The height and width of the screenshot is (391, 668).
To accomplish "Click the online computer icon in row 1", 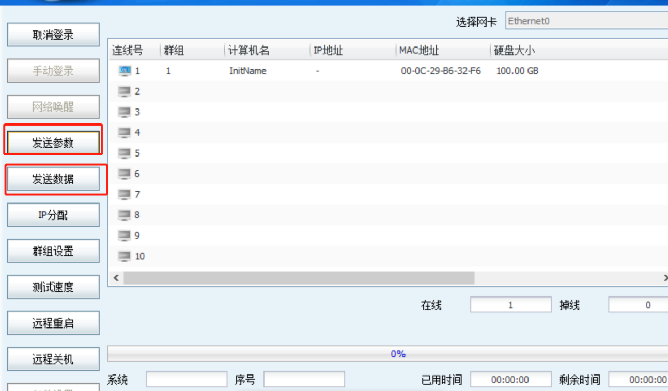I will pyautogui.click(x=125, y=71).
